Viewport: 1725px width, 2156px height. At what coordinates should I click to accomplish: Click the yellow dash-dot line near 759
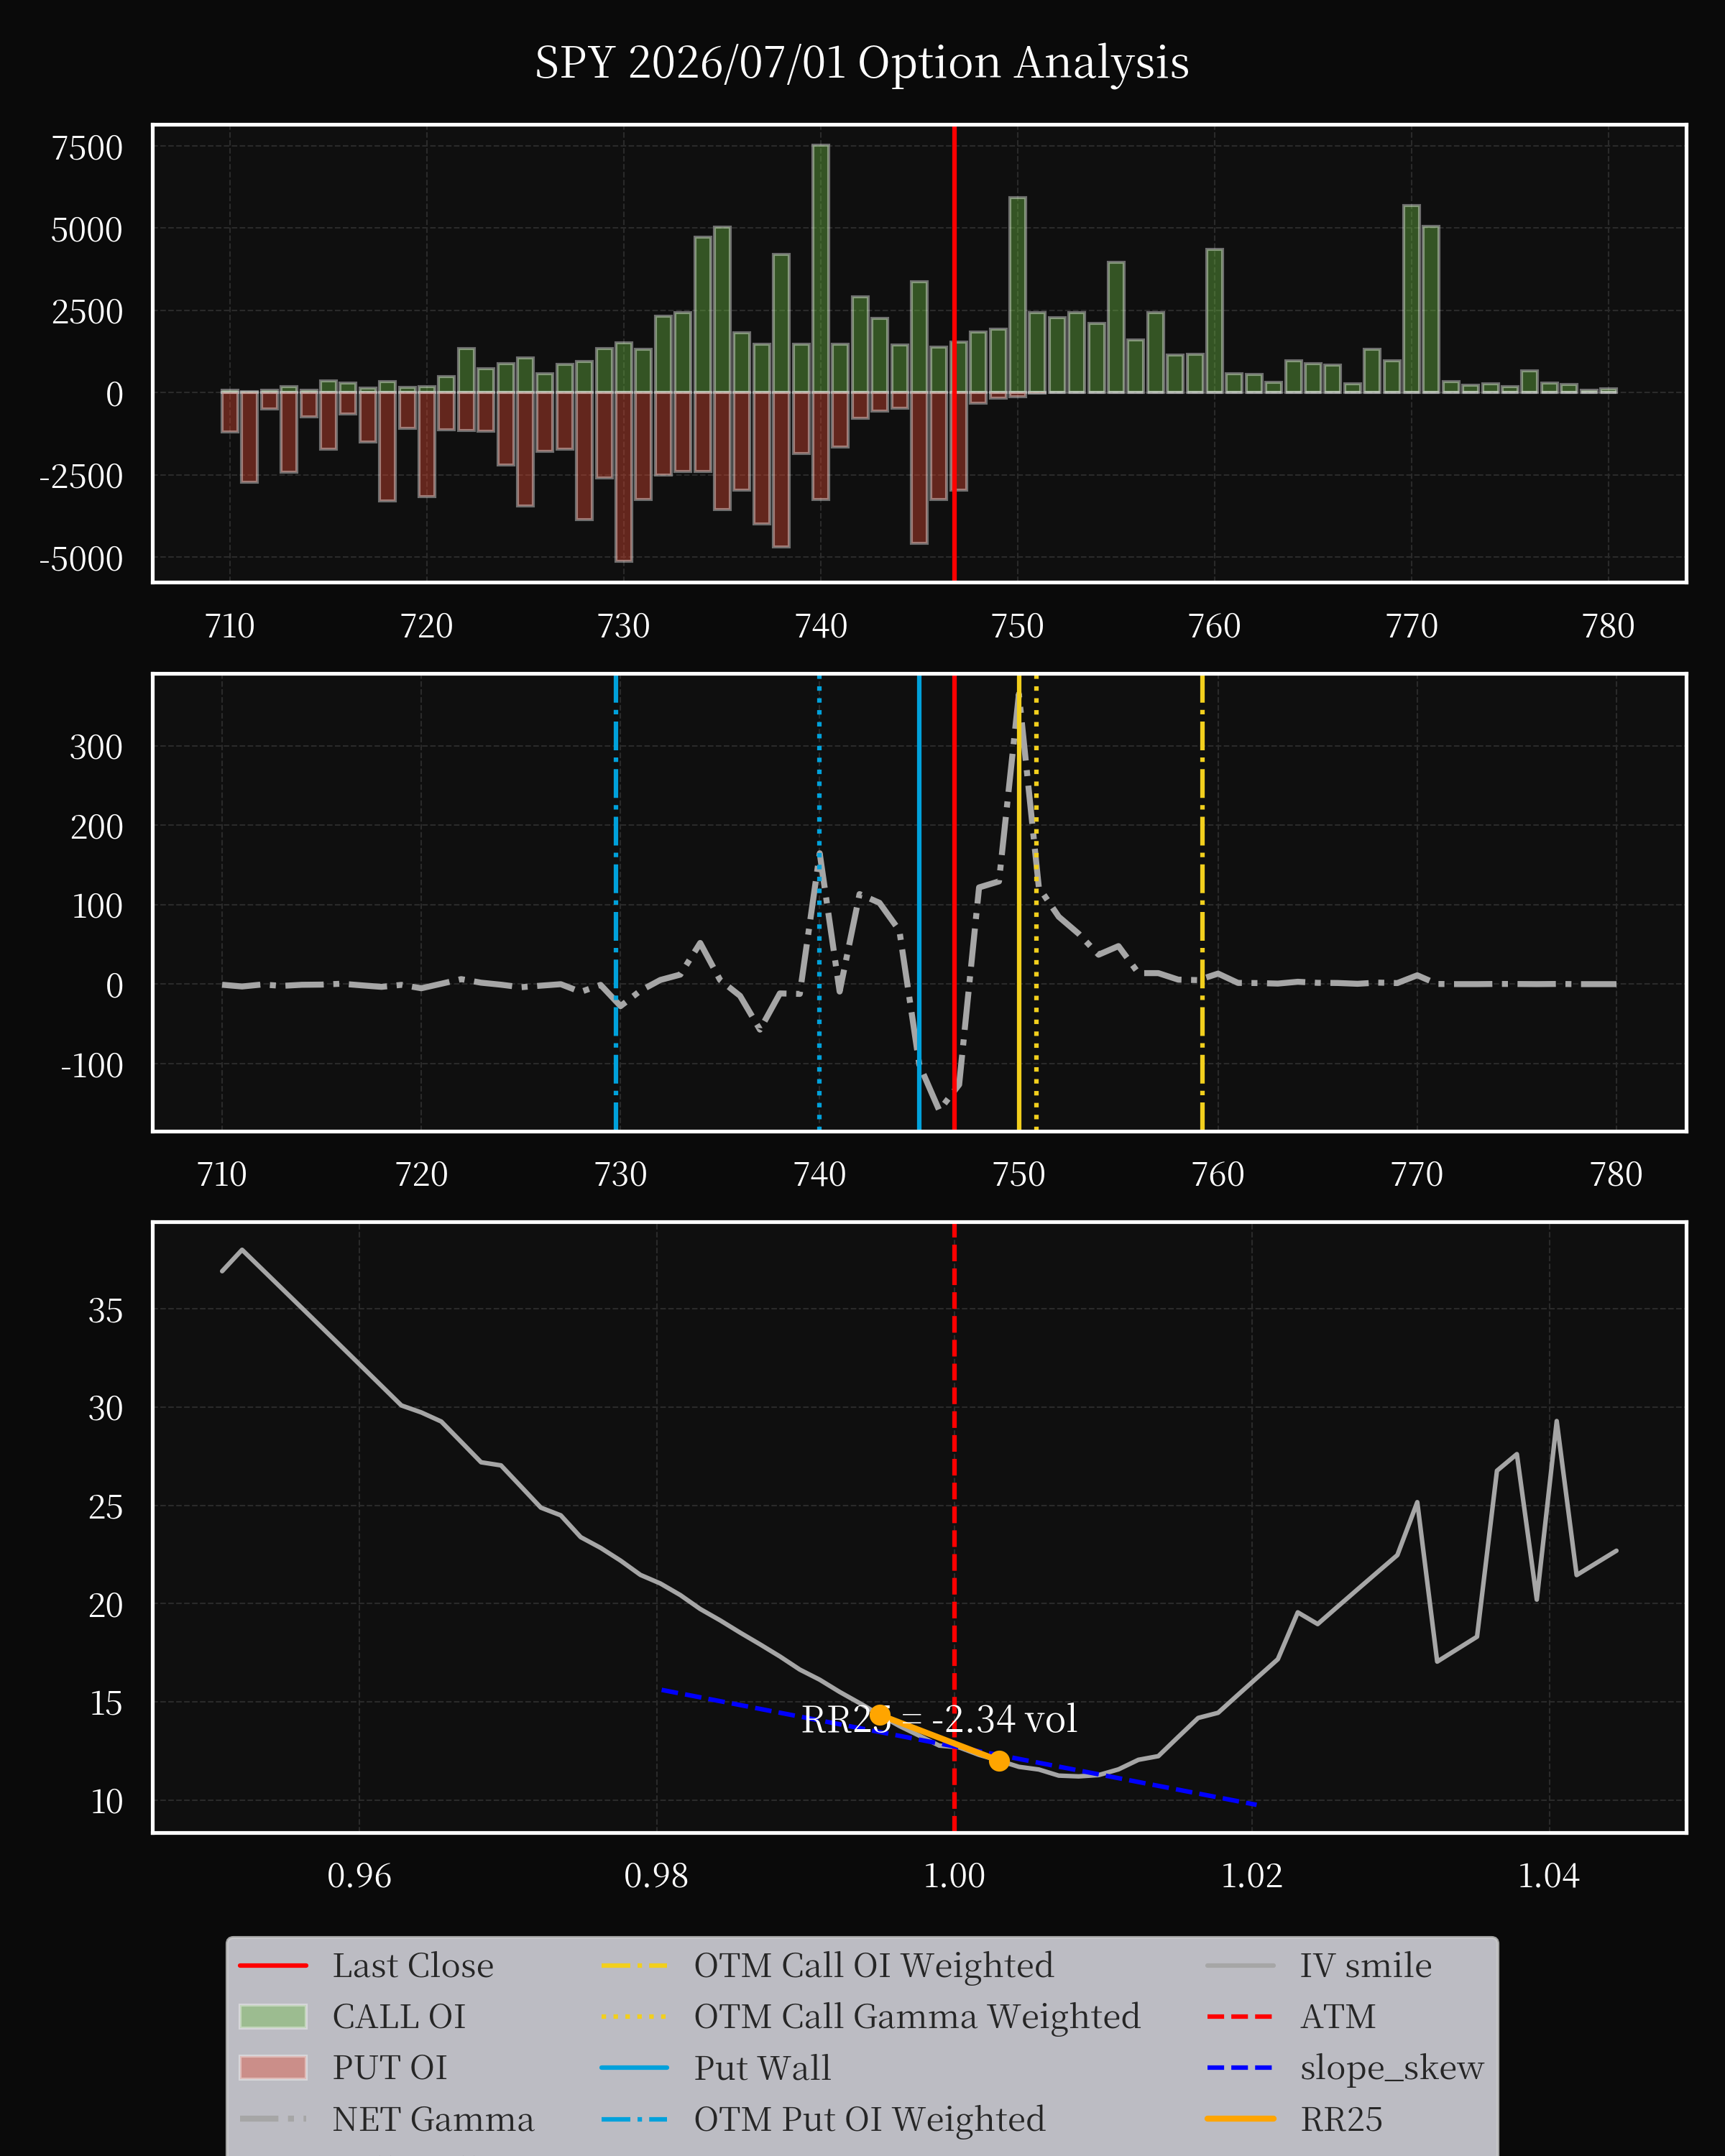click(1202, 902)
